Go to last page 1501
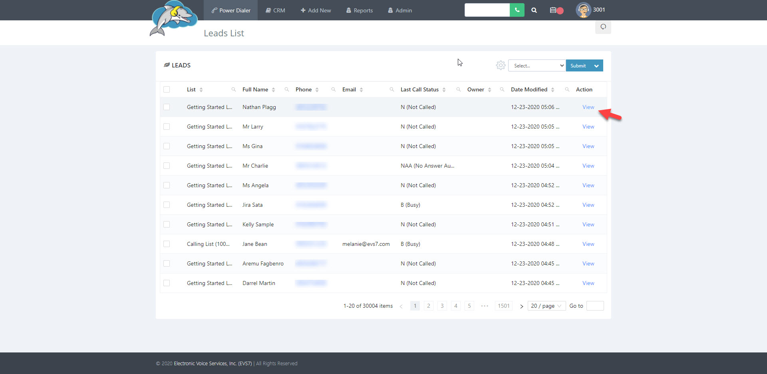 tap(504, 306)
